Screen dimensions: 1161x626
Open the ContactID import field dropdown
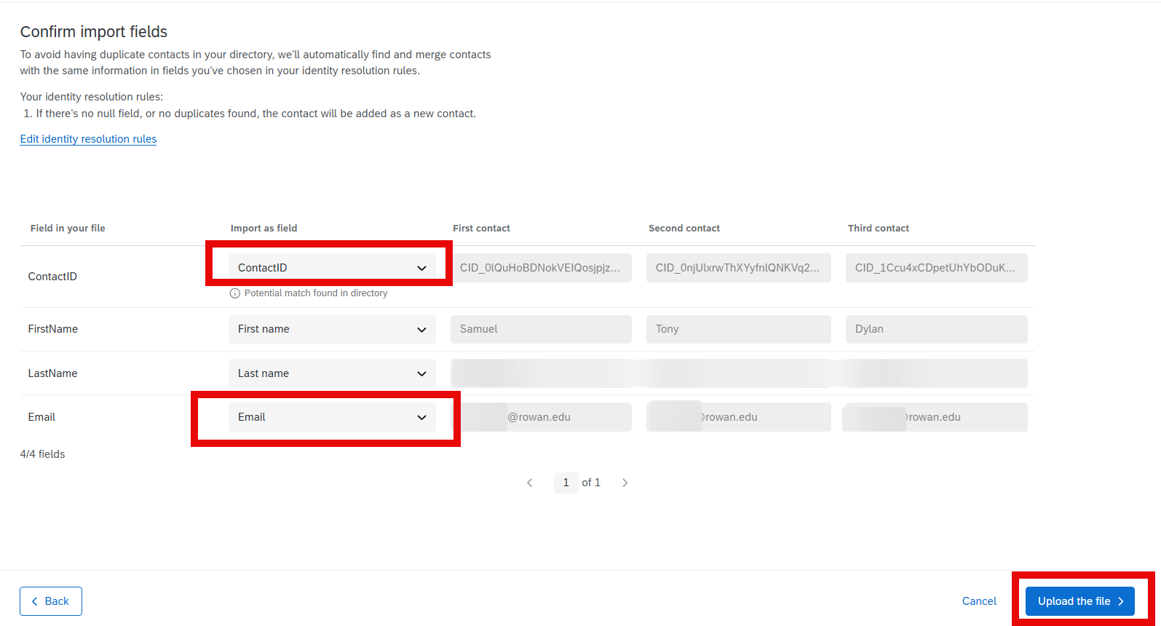[x=331, y=268]
